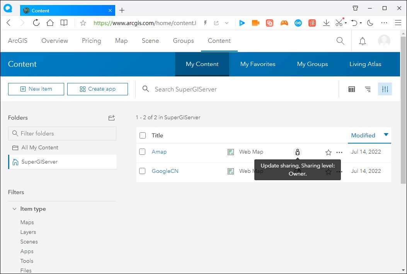Open the orange video recorder extension
The width and height of the screenshot is (407, 274).
(255, 23)
